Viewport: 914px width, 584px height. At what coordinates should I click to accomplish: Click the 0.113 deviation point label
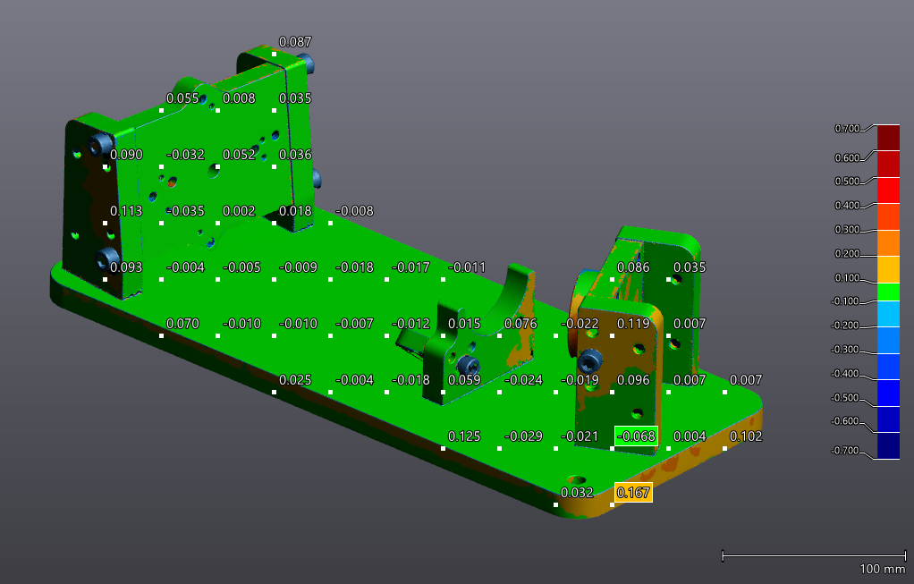pos(126,211)
